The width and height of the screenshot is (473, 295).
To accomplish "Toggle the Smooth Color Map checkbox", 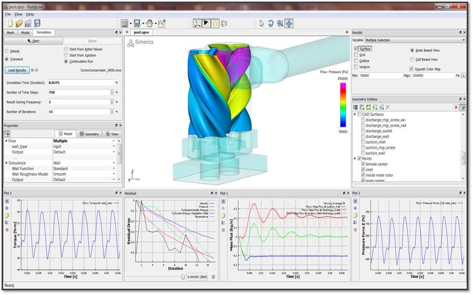I will click(x=411, y=69).
